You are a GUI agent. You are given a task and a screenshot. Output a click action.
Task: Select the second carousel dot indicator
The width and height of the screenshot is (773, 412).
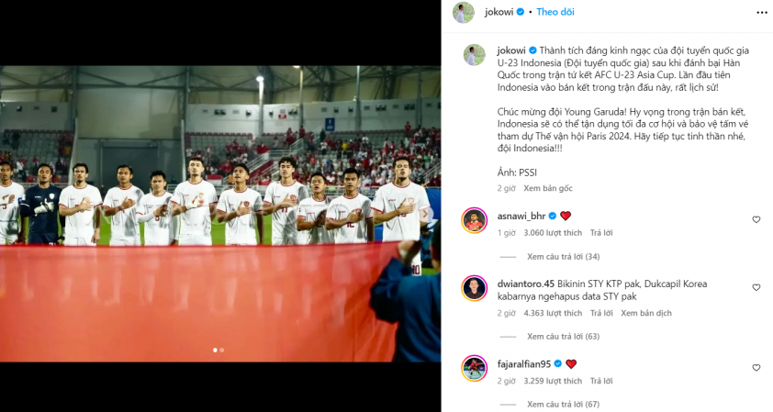(x=222, y=350)
